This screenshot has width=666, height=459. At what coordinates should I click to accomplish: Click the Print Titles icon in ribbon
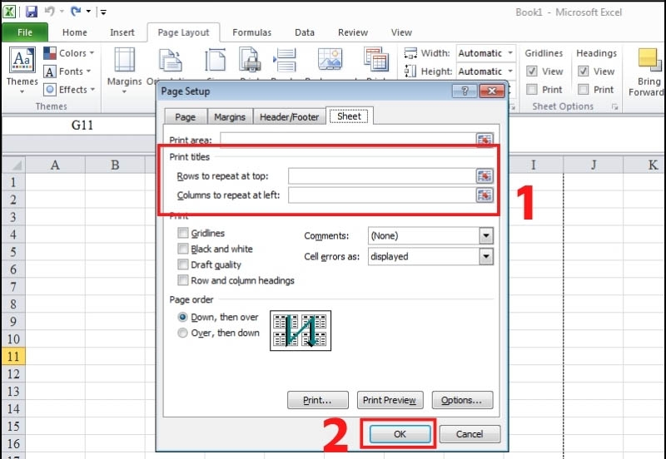(x=376, y=59)
